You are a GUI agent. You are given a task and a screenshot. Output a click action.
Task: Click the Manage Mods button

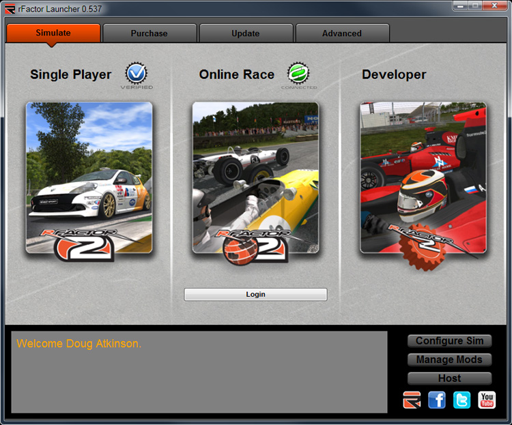[449, 360]
